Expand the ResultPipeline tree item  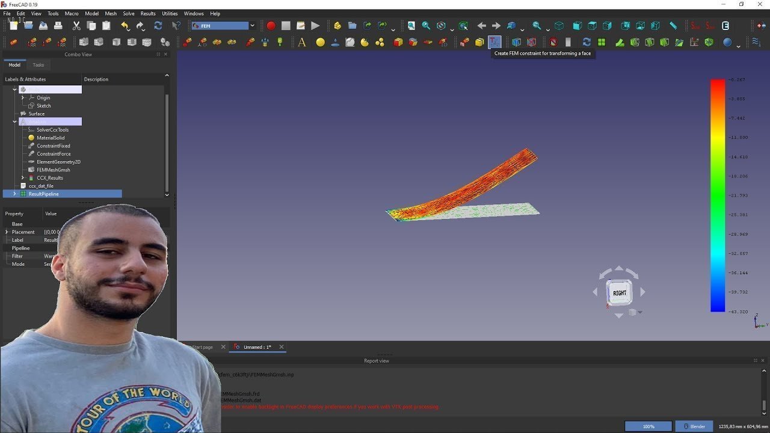pos(14,194)
